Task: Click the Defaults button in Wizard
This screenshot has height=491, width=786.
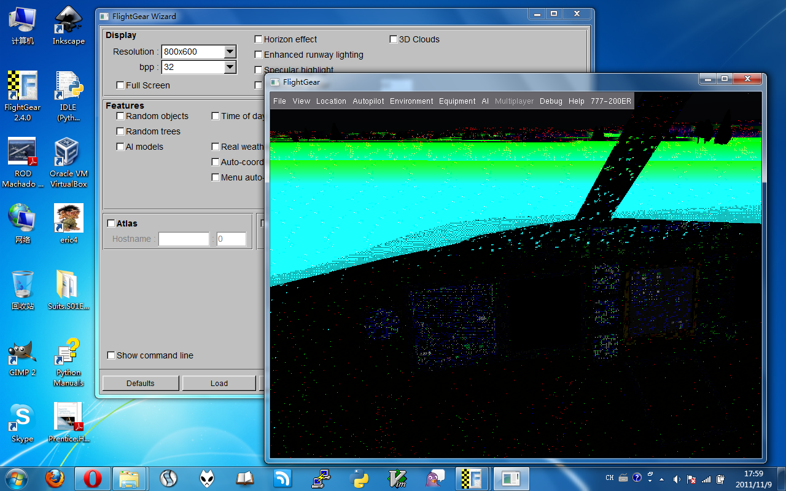Action: click(141, 384)
